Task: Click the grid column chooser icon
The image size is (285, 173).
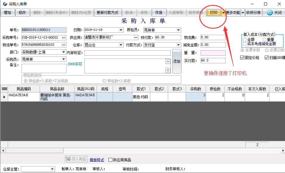Action: coord(4,89)
